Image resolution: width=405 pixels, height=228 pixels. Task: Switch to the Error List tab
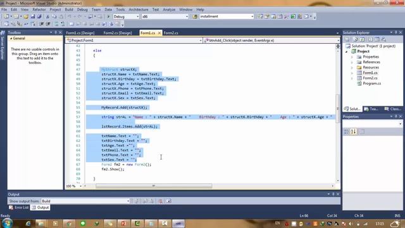click(x=19, y=207)
